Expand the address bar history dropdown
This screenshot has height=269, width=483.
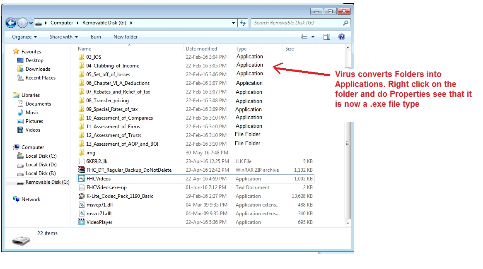click(234, 23)
